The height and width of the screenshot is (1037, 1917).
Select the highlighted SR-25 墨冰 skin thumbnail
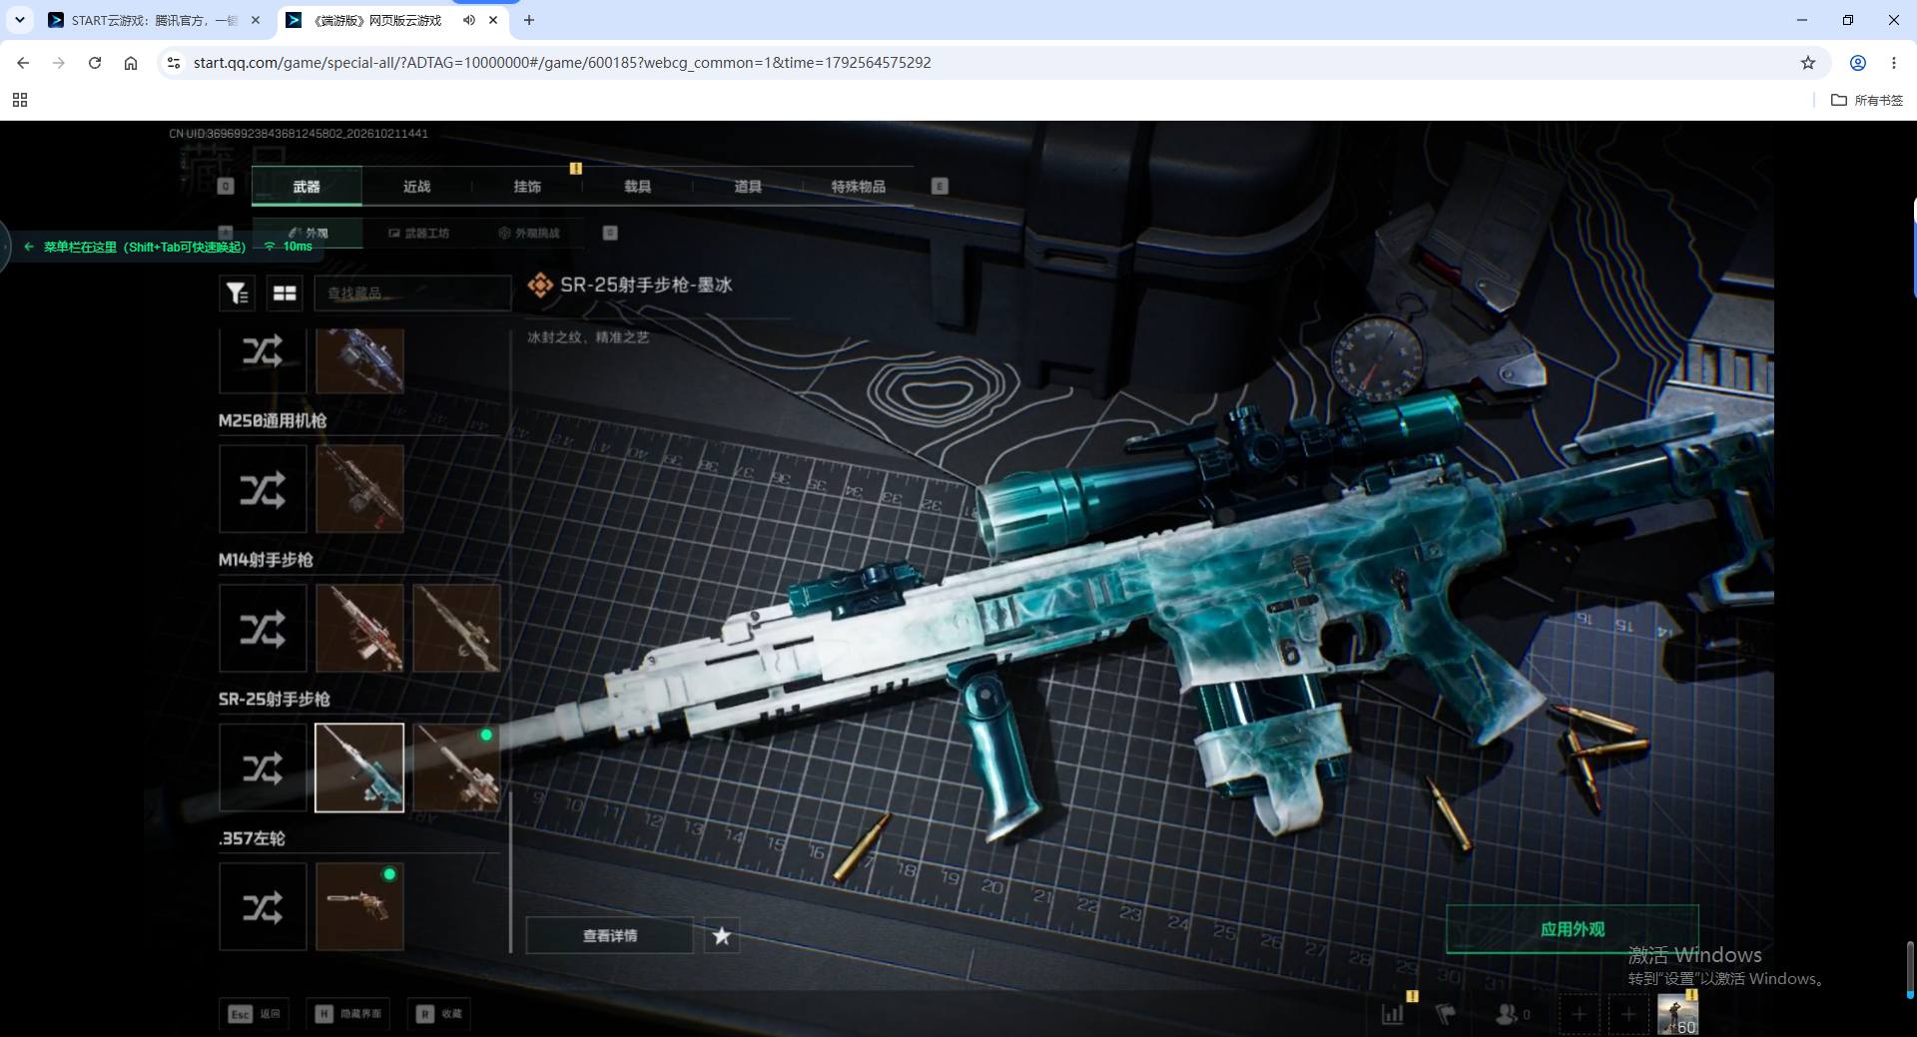(359, 768)
